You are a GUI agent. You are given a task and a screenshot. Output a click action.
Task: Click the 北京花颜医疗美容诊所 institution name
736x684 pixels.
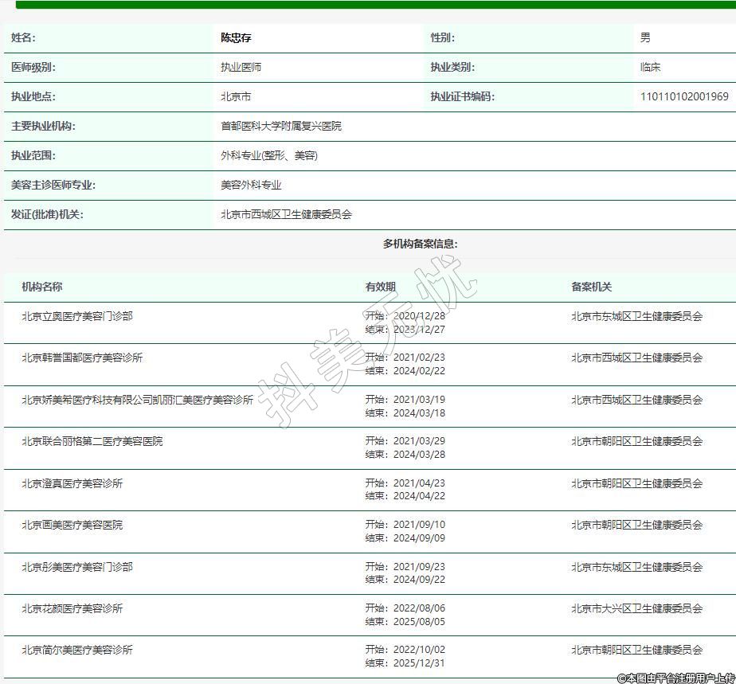(x=72, y=608)
